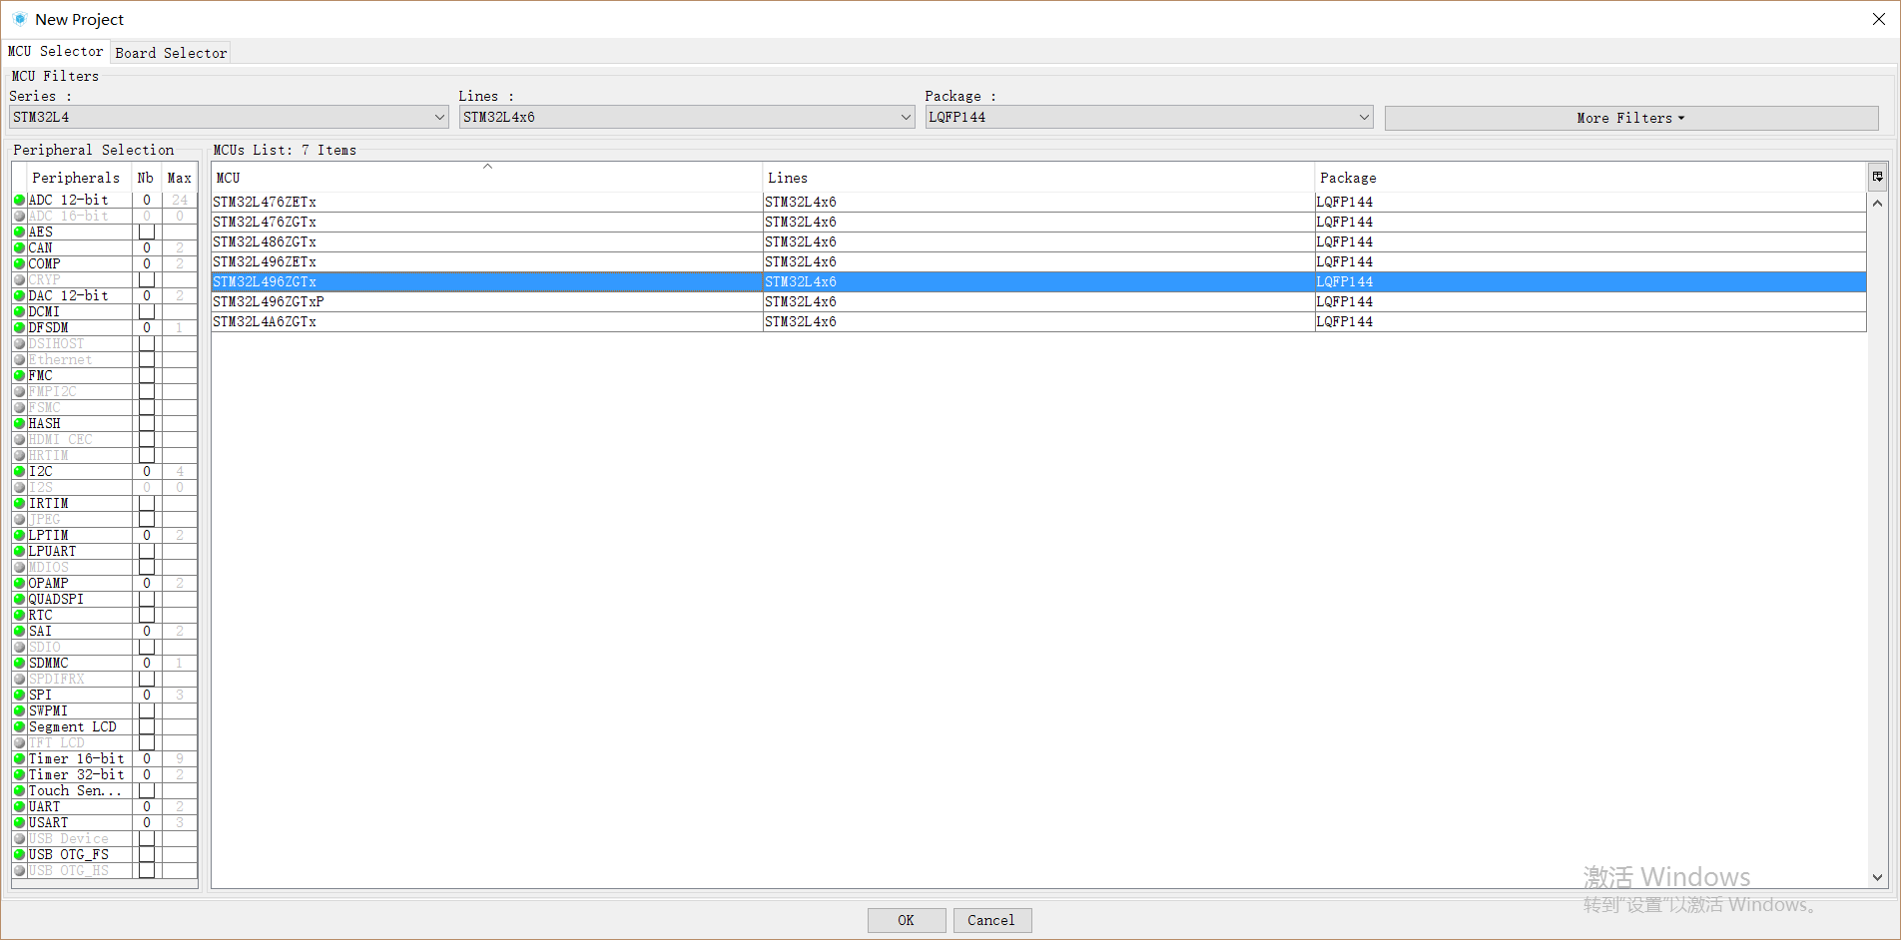1901x940 pixels.
Task: Click the scroll down arrow of MCU list
Action: [x=1877, y=878]
